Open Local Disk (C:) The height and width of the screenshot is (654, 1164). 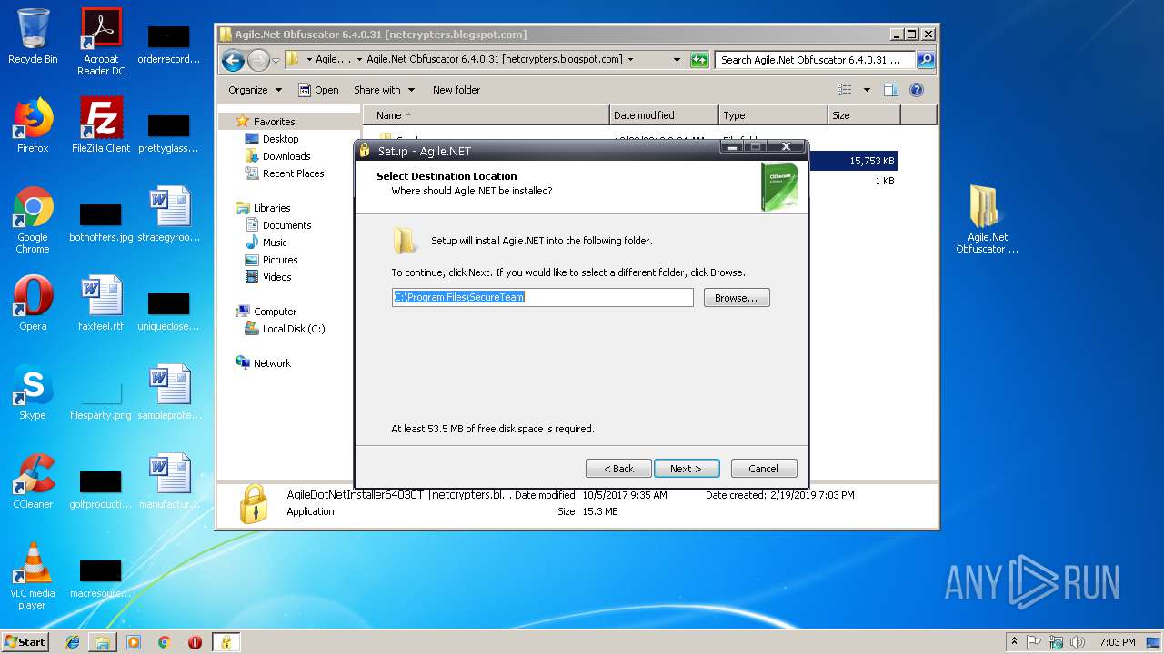[293, 329]
